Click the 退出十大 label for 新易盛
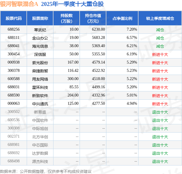The image size is (182, 174). [160, 112]
